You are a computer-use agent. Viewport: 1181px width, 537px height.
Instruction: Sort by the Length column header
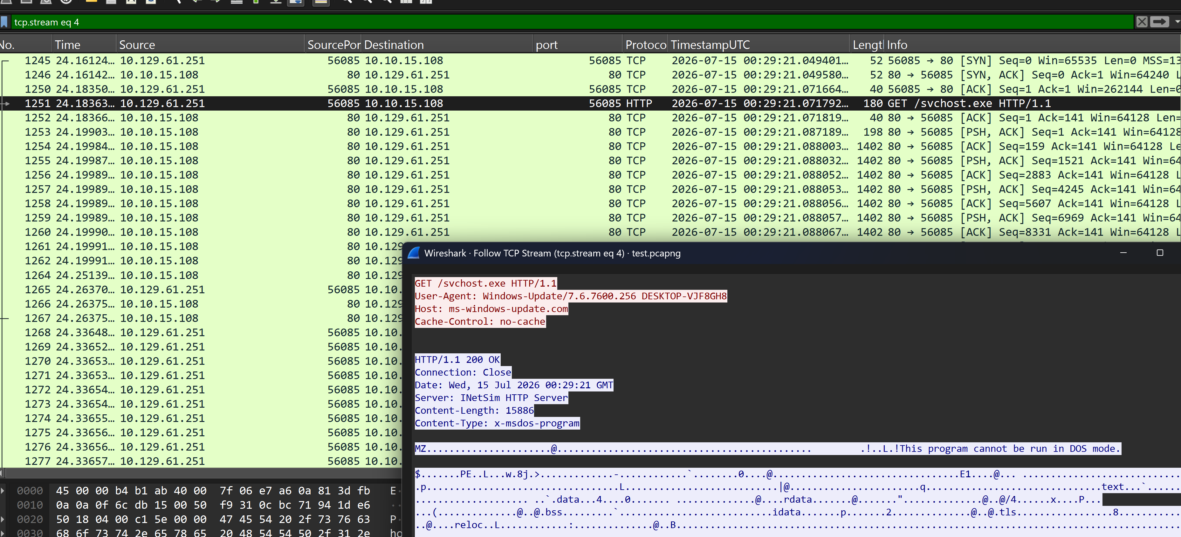[867, 44]
